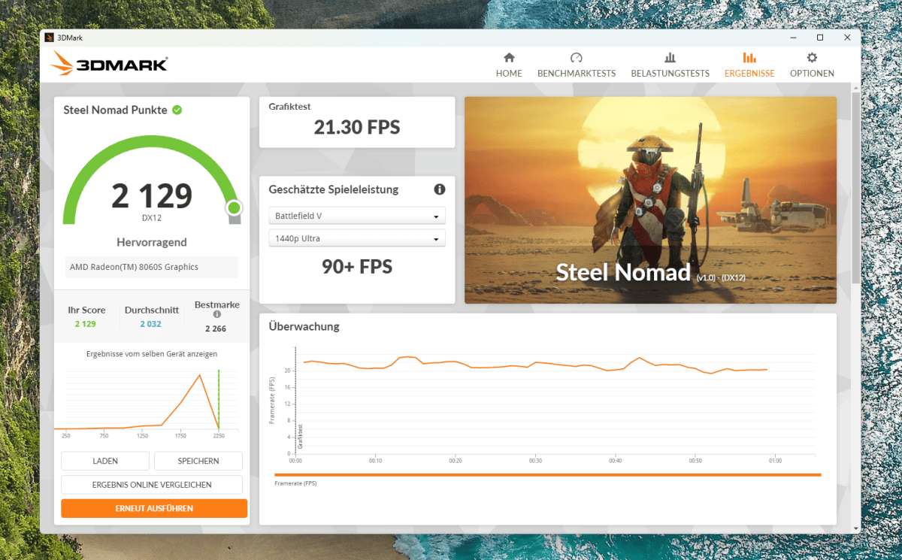The width and height of the screenshot is (902, 560).
Task: Open the 1440p Ultra resolution dropdown
Action: pos(357,238)
